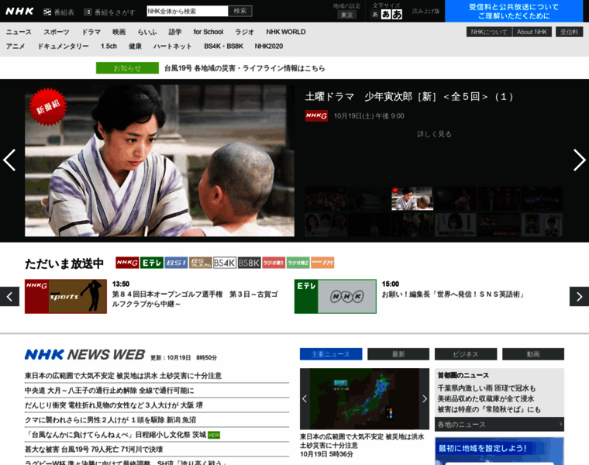This screenshot has width=589, height=465.
Task: Select the BSプレミアム channel icon
Action: pyautogui.click(x=201, y=263)
